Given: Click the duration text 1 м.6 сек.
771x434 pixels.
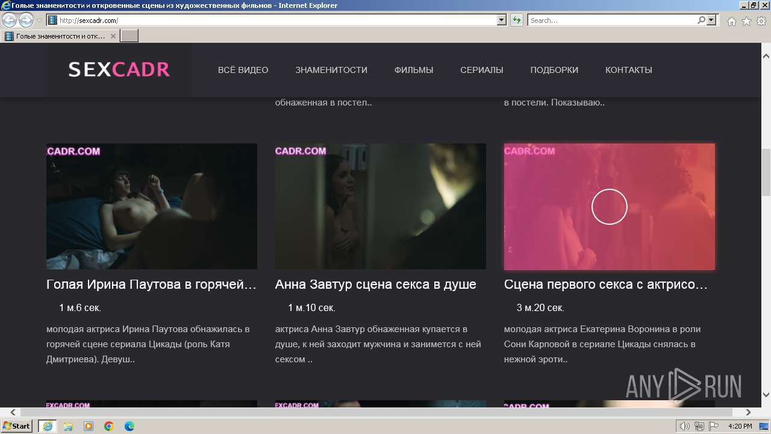Looking at the screenshot, I should click(x=80, y=308).
